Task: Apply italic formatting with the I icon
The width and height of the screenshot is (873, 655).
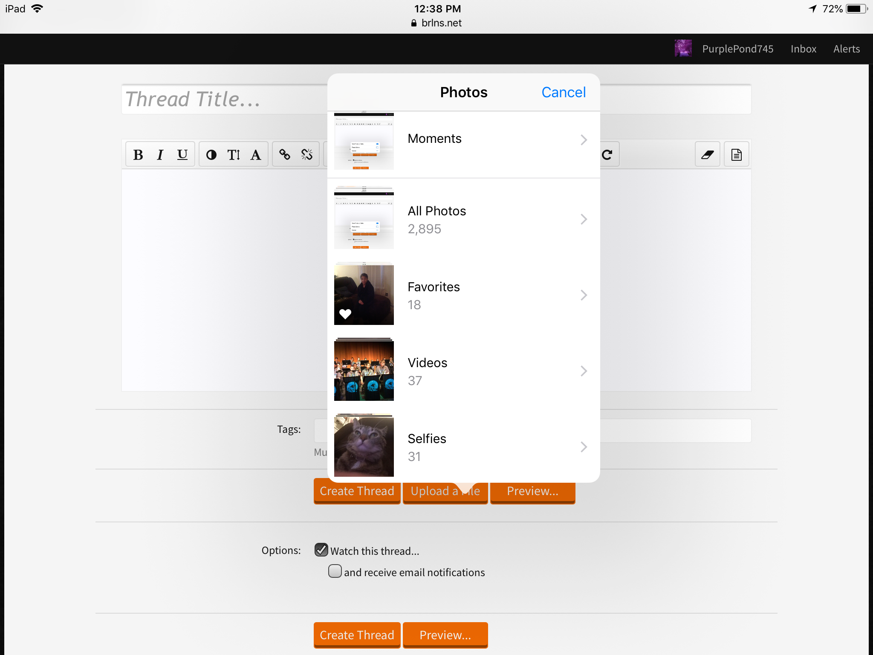Action: [160, 154]
